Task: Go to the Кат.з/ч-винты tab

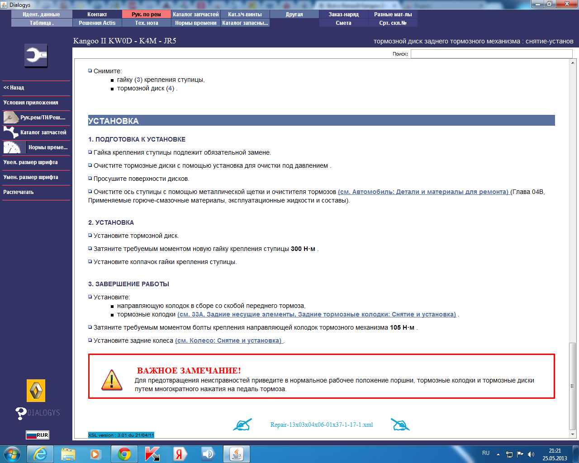Action: [x=245, y=14]
